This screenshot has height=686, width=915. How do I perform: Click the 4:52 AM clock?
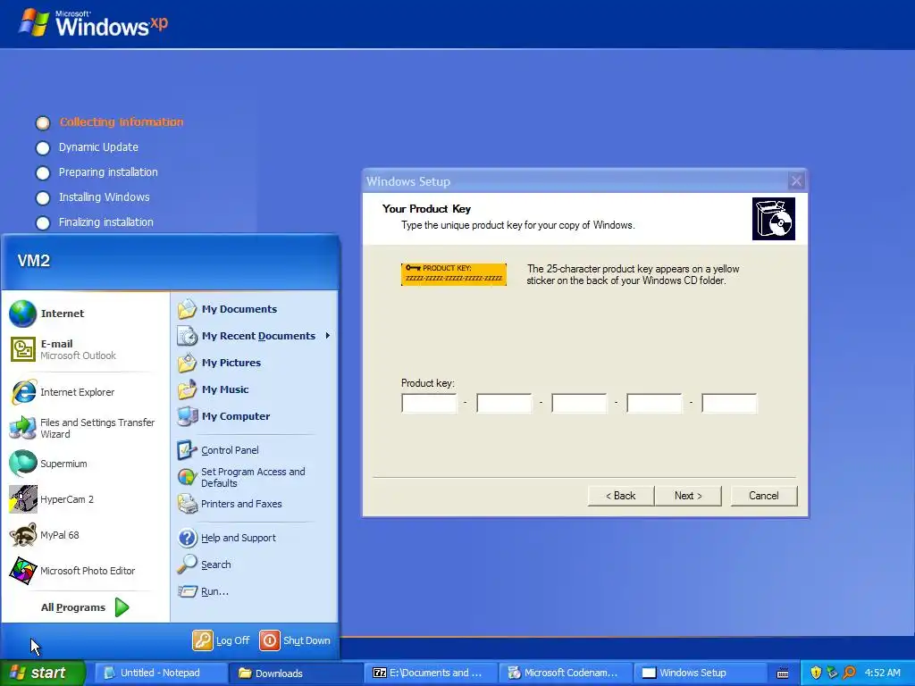[882, 673]
